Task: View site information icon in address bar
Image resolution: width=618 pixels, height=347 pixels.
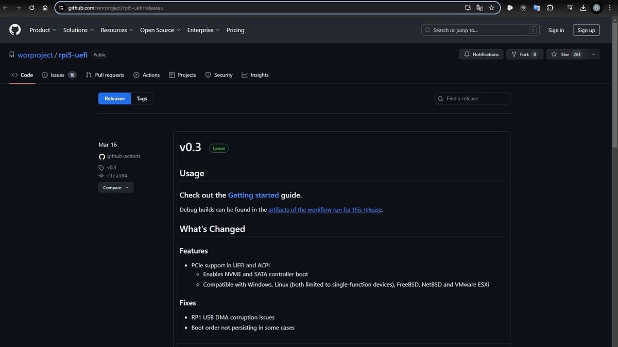Action: (x=61, y=8)
